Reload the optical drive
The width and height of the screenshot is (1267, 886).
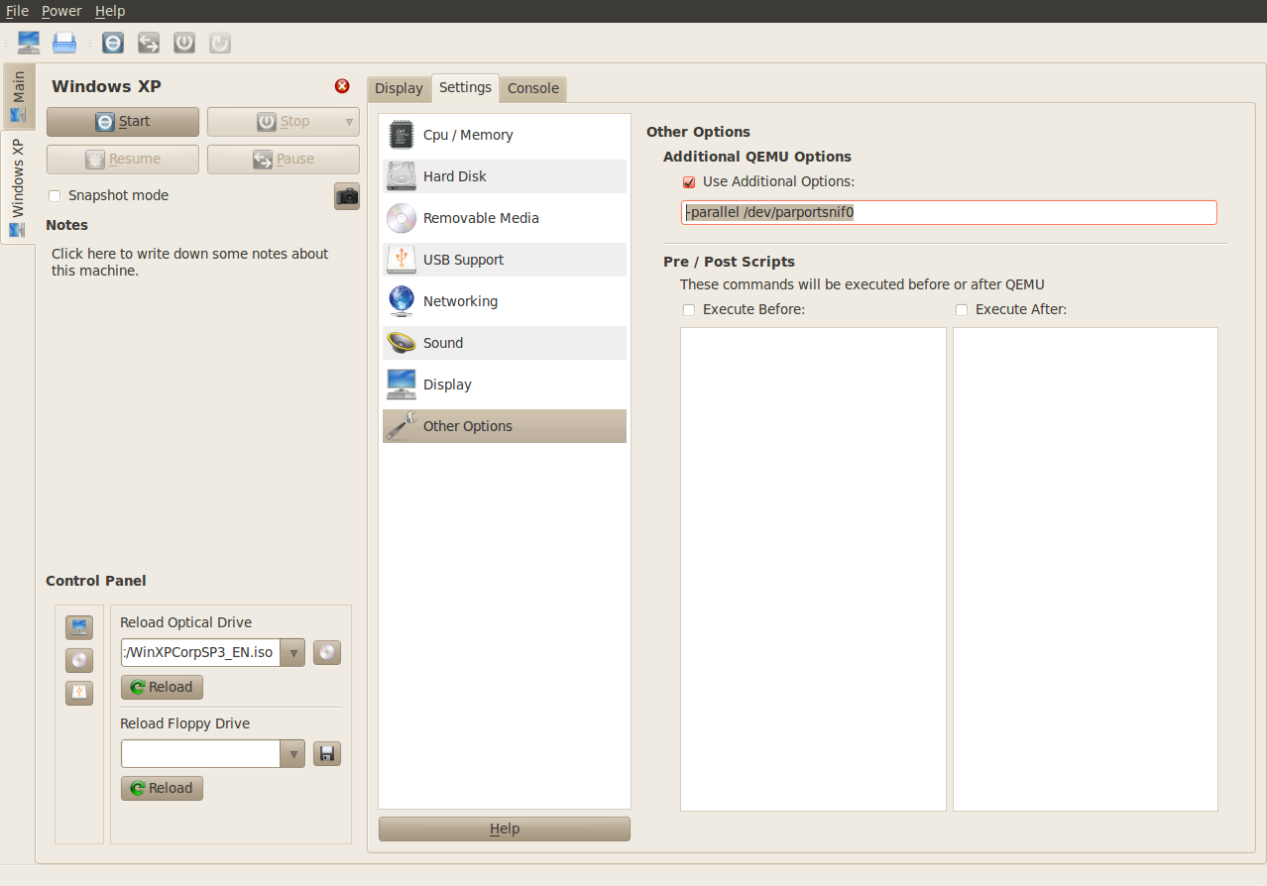click(162, 688)
